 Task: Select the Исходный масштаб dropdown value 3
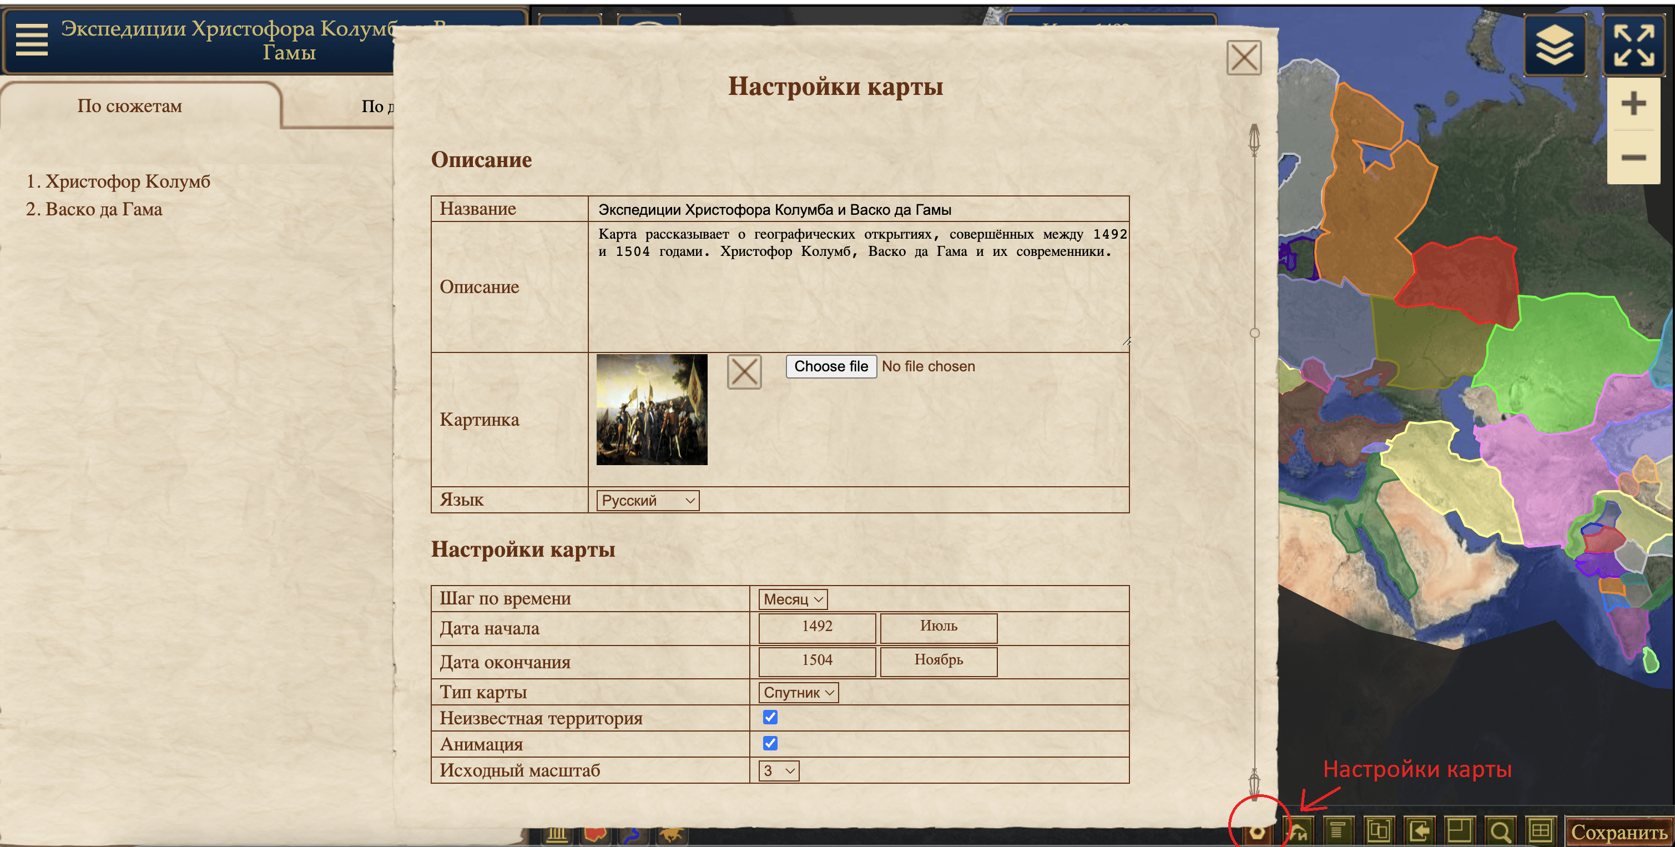[x=778, y=771]
